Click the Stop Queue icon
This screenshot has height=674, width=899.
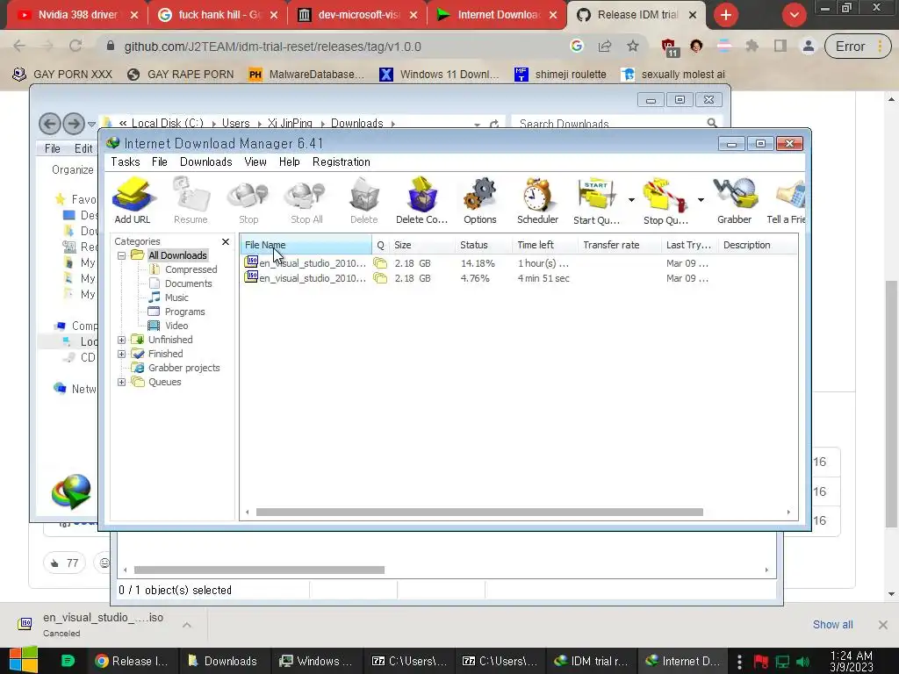(x=665, y=201)
